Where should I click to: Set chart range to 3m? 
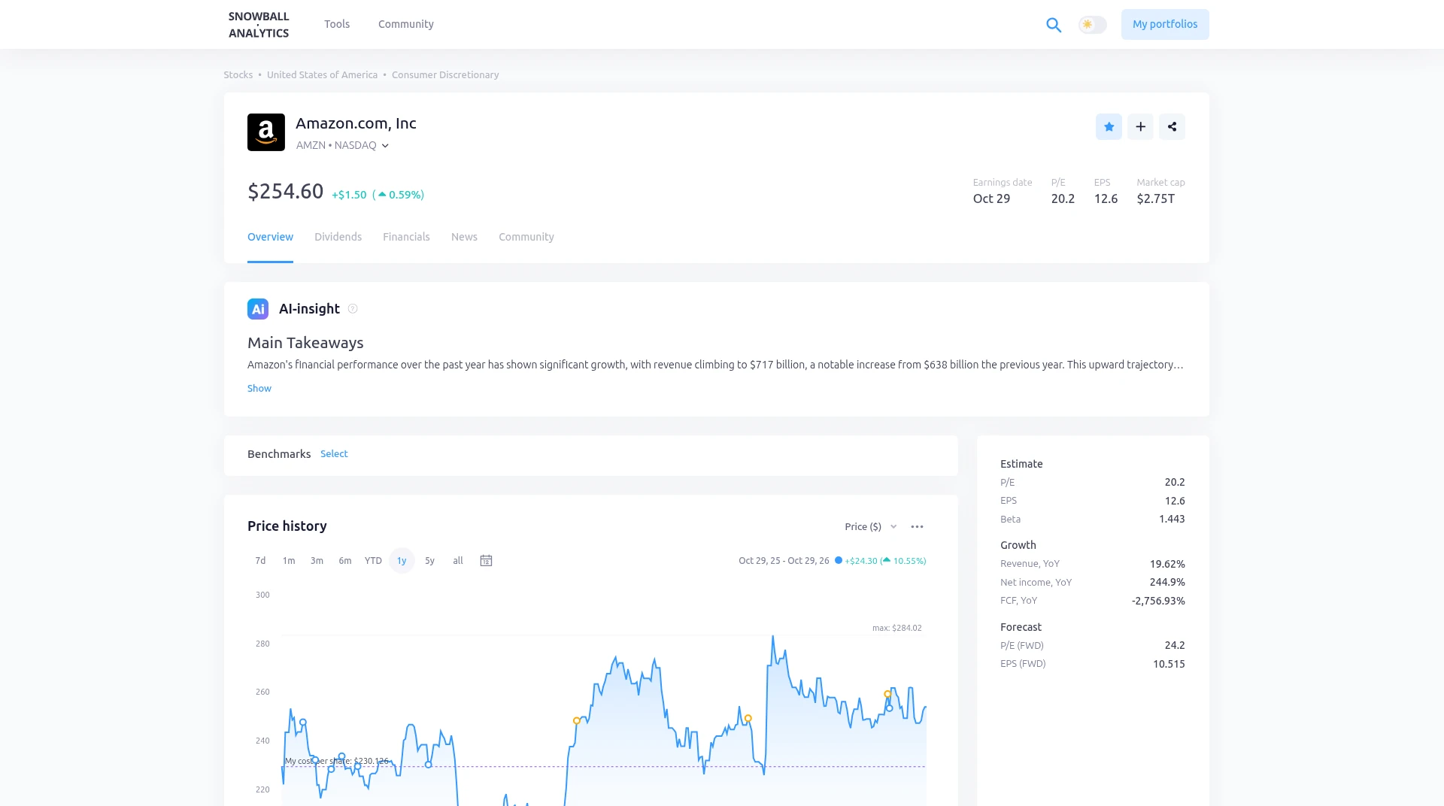coord(317,561)
